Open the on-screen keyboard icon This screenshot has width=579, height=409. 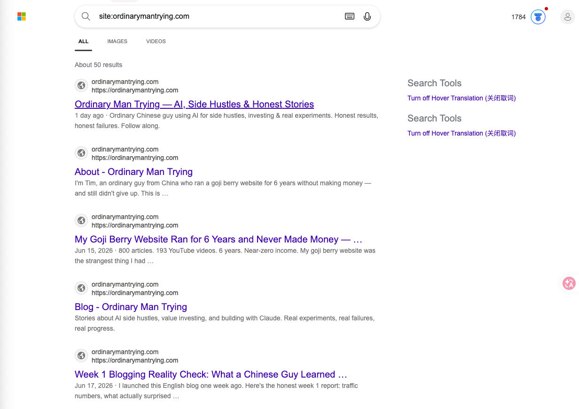coord(350,16)
